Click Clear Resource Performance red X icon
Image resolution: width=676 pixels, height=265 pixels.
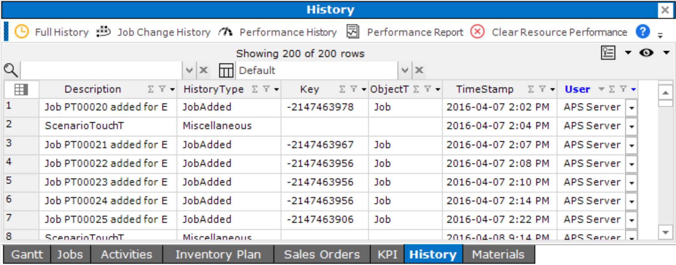click(x=477, y=32)
